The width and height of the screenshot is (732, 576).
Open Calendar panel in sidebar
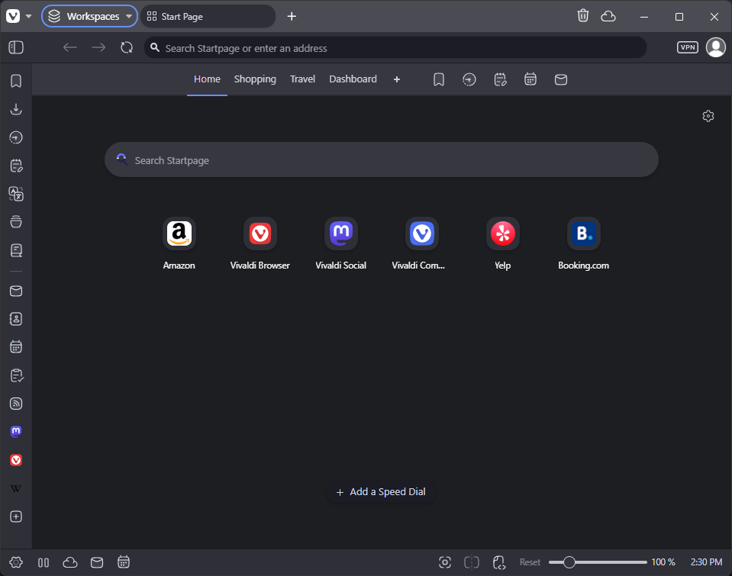point(16,347)
